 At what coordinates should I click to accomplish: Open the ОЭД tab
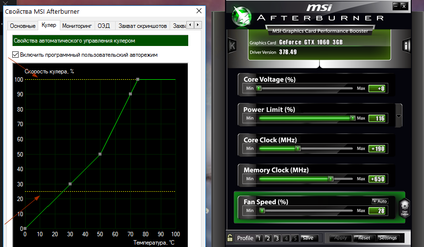point(104,26)
